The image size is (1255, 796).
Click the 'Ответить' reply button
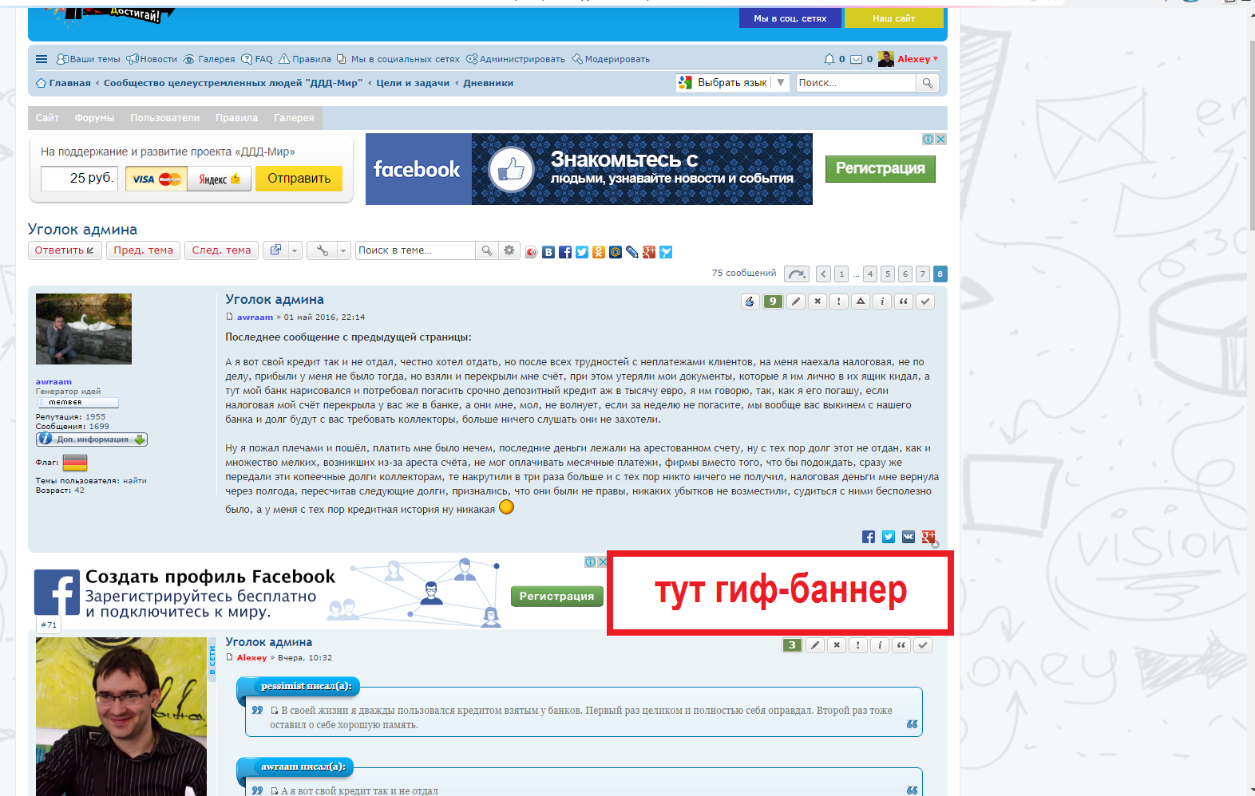click(x=65, y=250)
